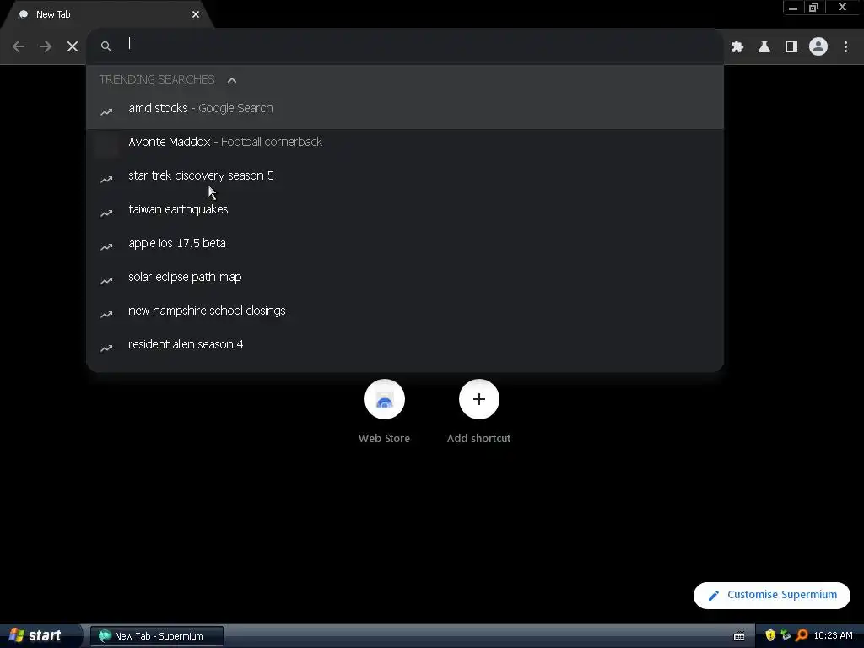Screen dimensions: 864x648
Task: Restore down the Supermium window
Action: [813, 8]
